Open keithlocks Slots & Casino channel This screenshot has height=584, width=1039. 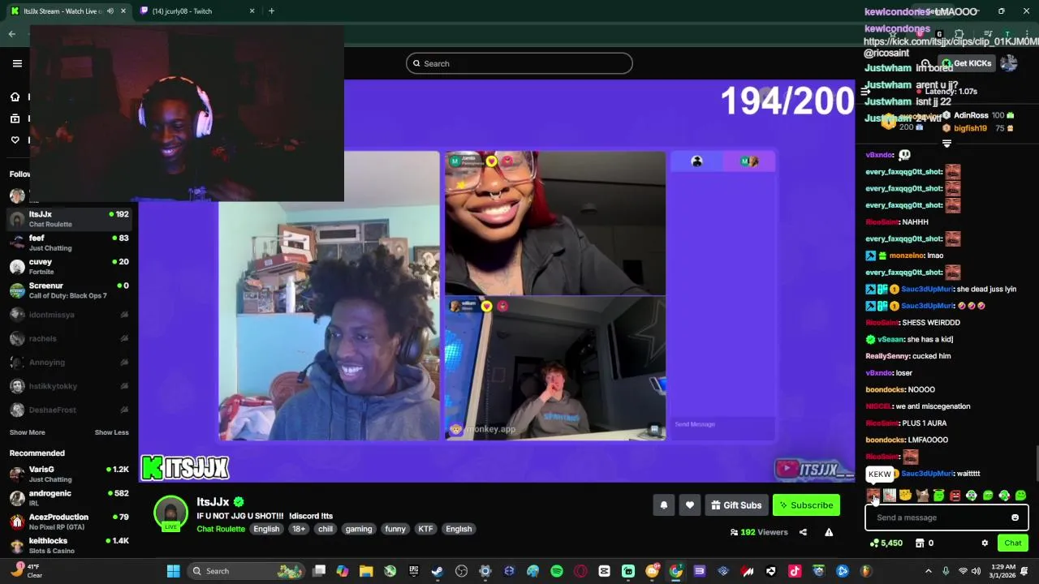(x=69, y=545)
